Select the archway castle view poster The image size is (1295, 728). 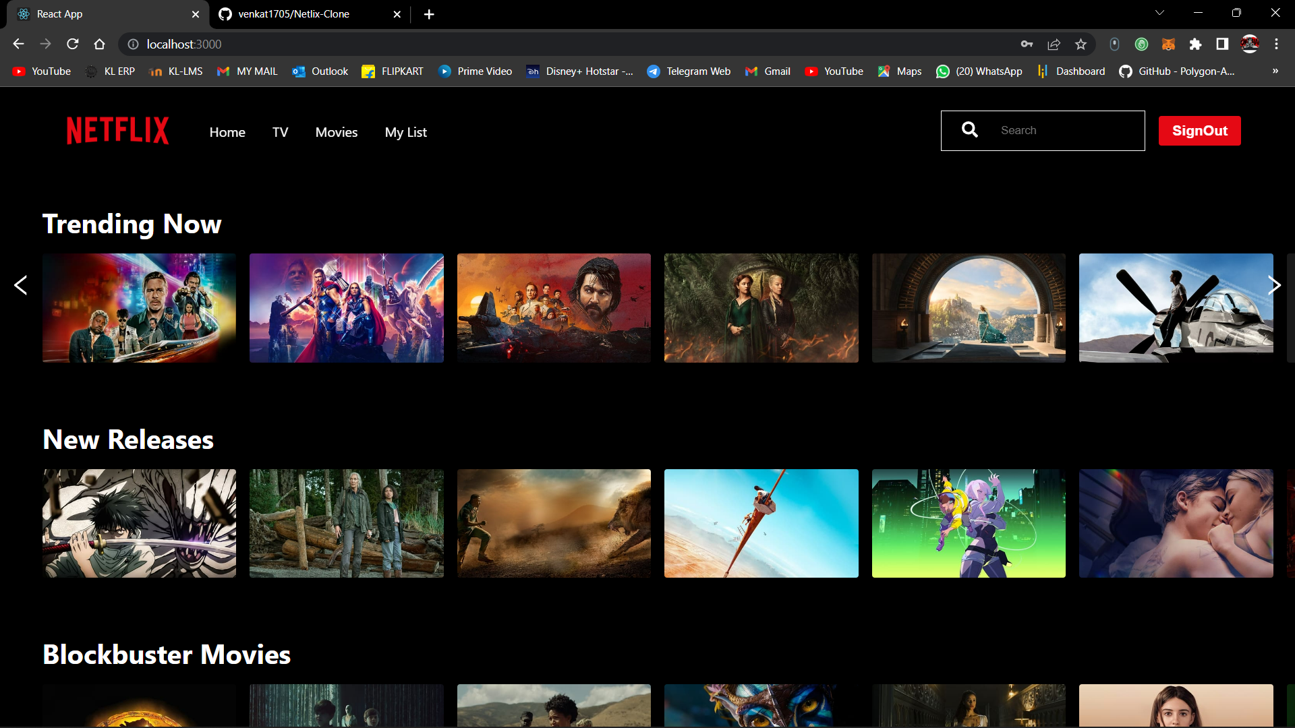coord(969,308)
